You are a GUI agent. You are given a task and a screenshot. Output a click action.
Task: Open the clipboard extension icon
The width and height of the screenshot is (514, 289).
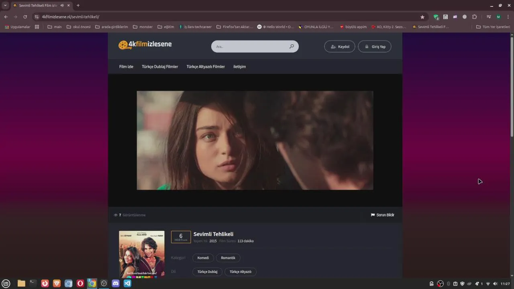pyautogui.click(x=445, y=17)
